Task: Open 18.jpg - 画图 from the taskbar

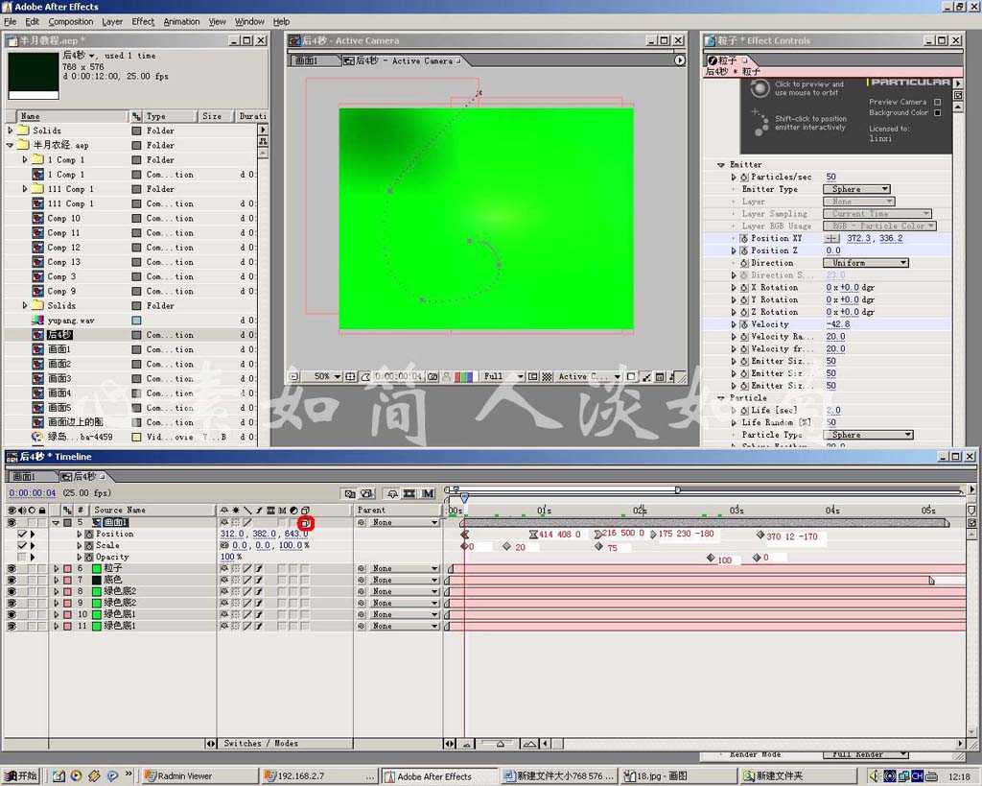Action: point(679,776)
